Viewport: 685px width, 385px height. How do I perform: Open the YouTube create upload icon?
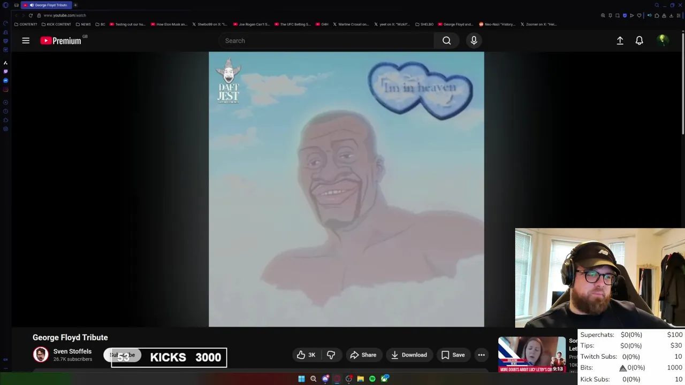coord(620,41)
